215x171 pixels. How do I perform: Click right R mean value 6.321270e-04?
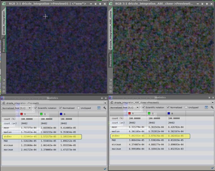pyautogui.click(x=137, y=127)
